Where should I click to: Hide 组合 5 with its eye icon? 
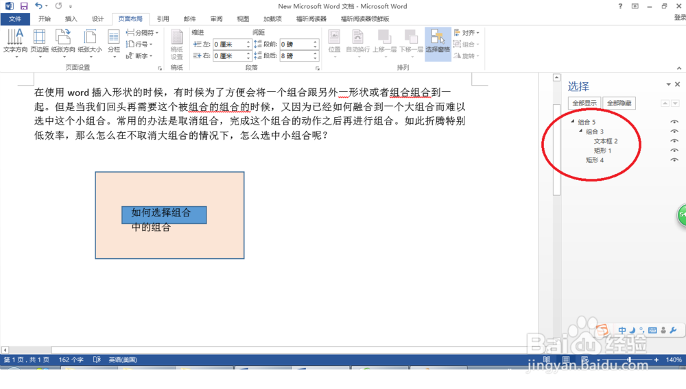tap(674, 122)
